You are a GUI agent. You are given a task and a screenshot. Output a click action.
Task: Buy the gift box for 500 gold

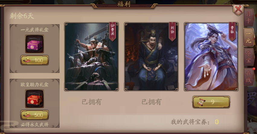(35, 115)
